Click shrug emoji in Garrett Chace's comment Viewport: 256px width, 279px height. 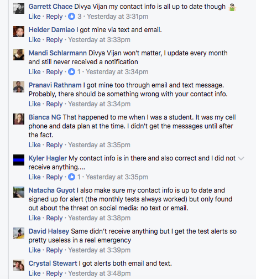232,7
